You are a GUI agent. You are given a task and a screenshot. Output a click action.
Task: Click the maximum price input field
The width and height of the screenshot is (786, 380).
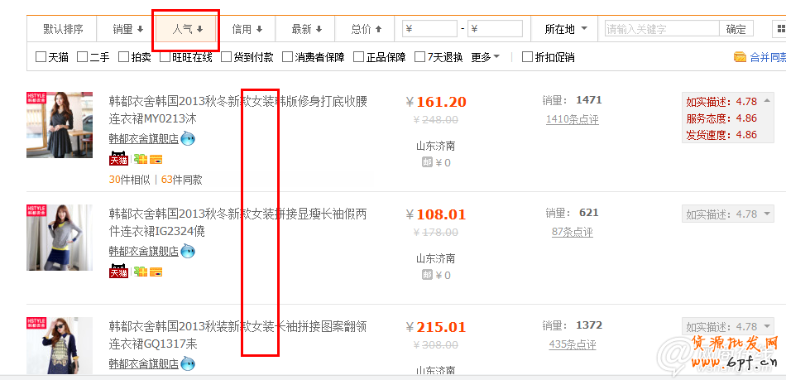[x=495, y=29]
